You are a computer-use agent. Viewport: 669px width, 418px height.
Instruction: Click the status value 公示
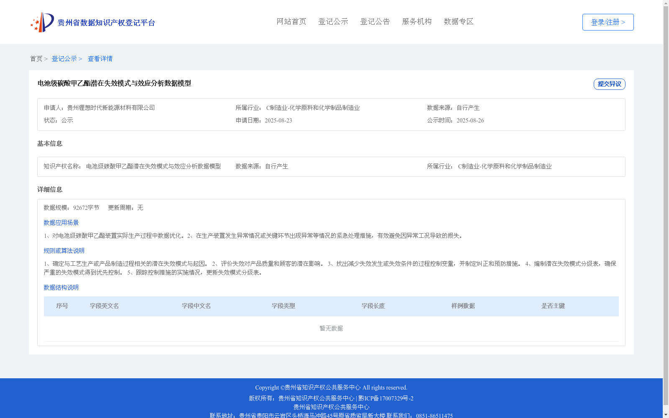67,120
